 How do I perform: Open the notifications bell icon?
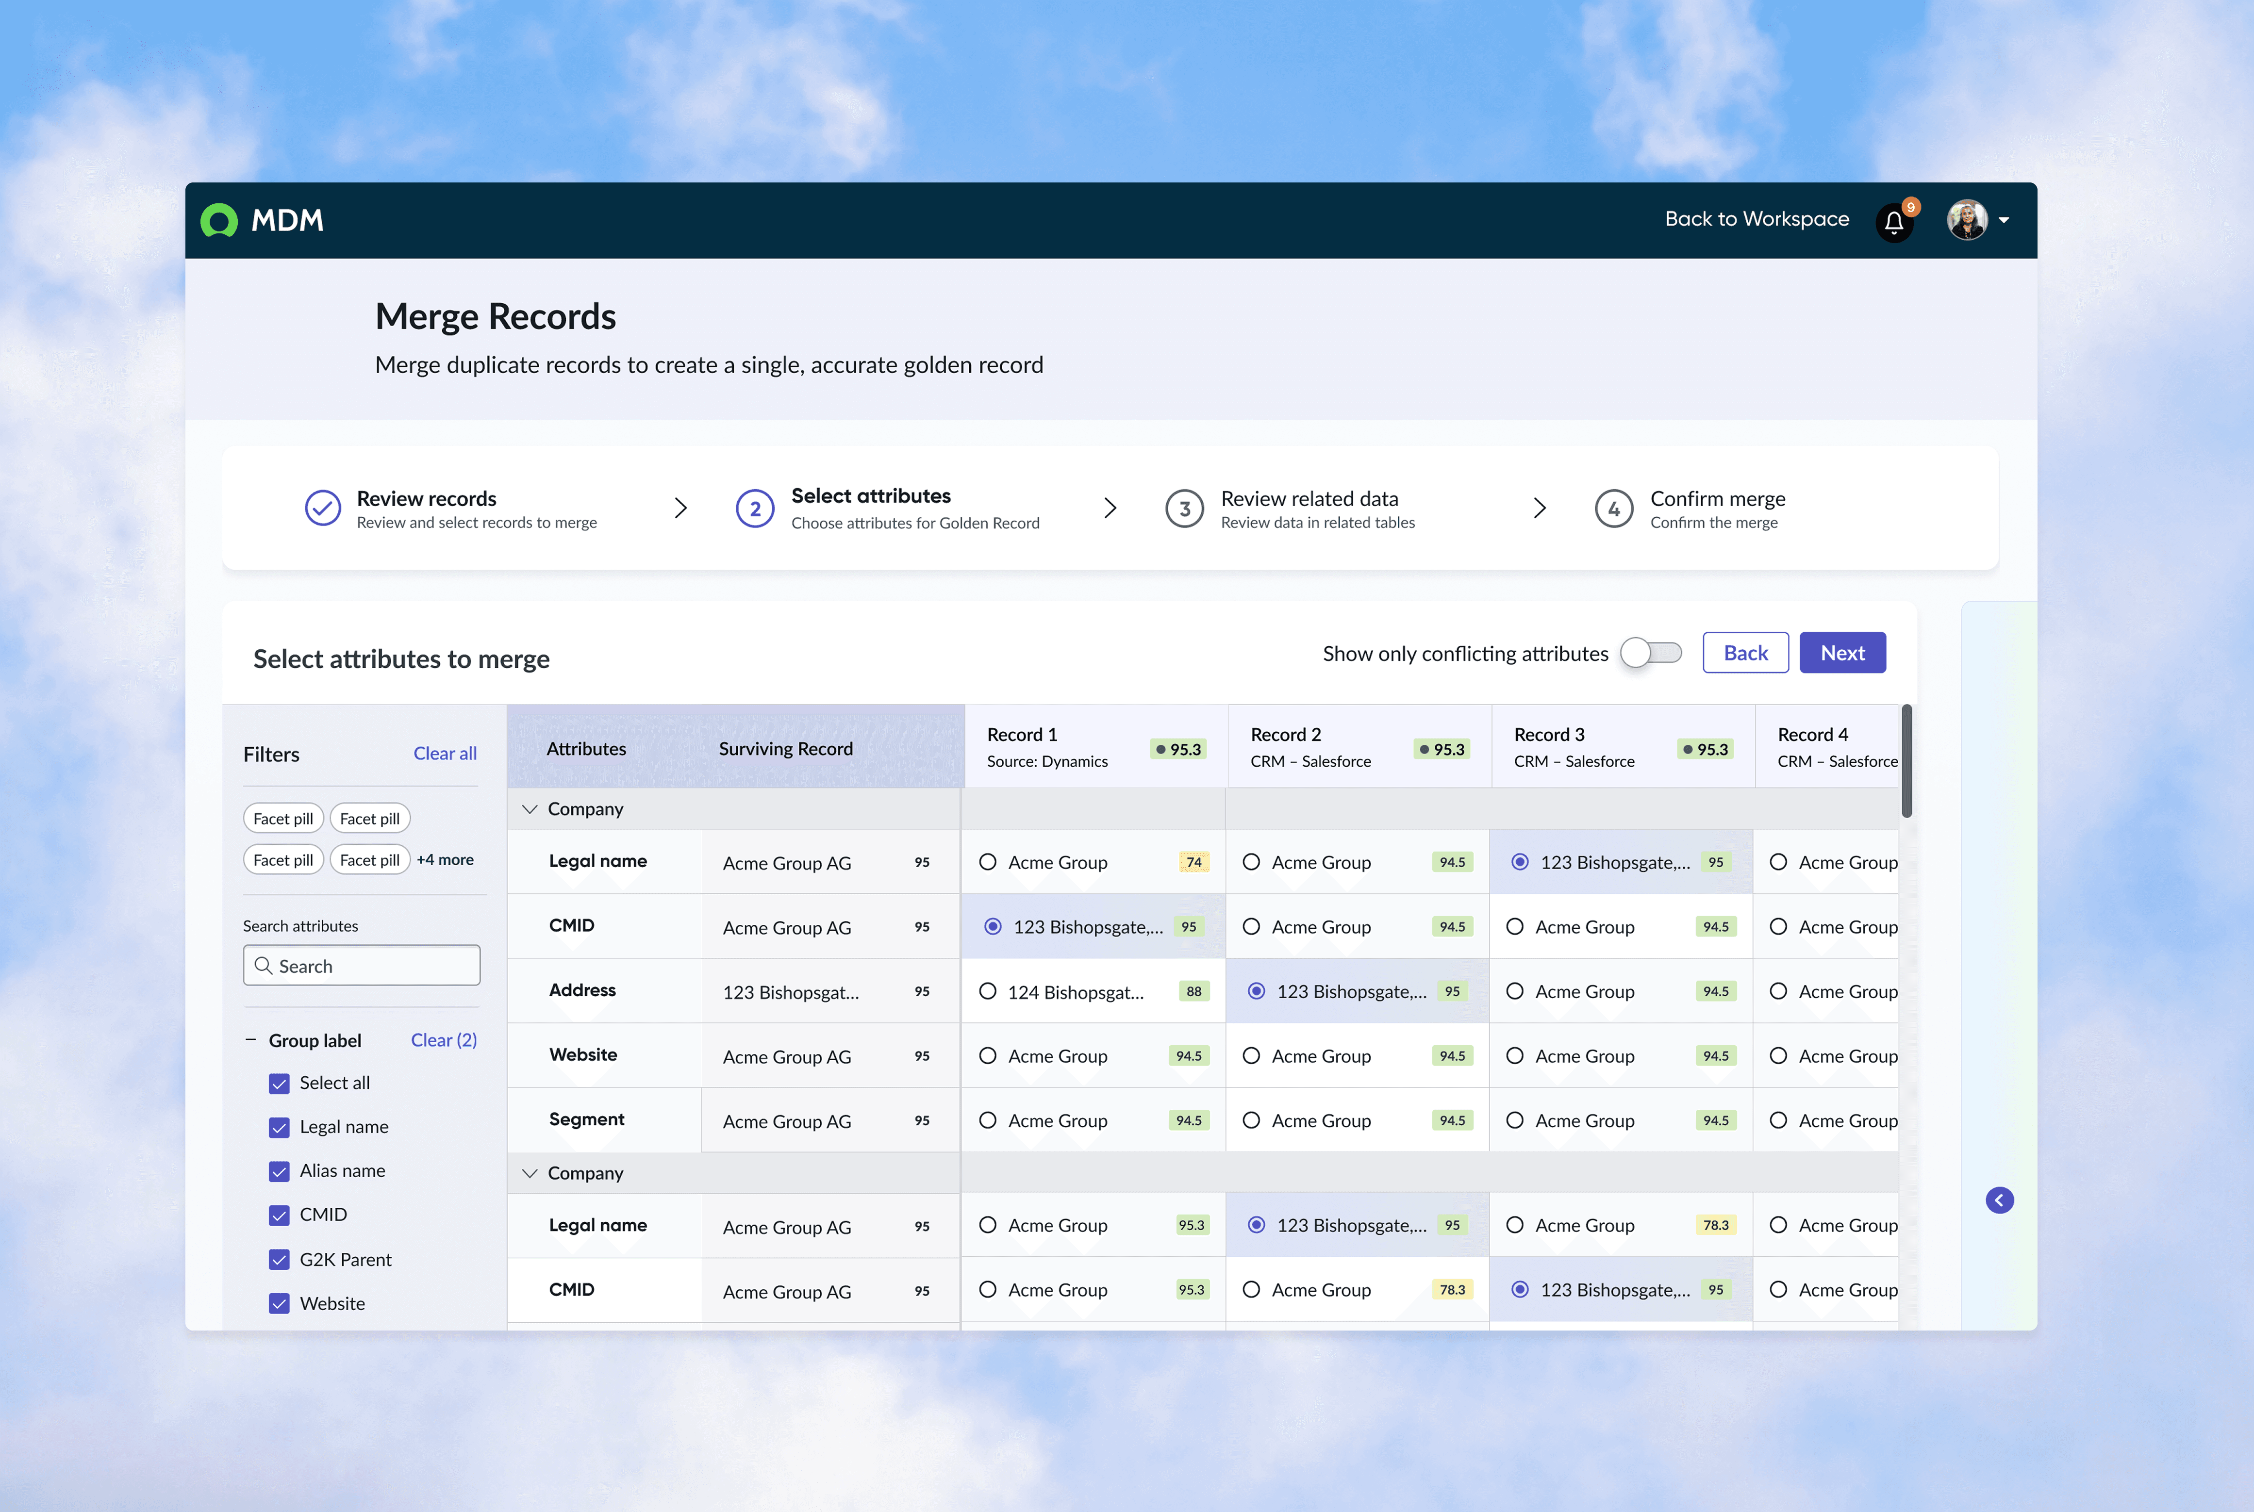(1893, 223)
